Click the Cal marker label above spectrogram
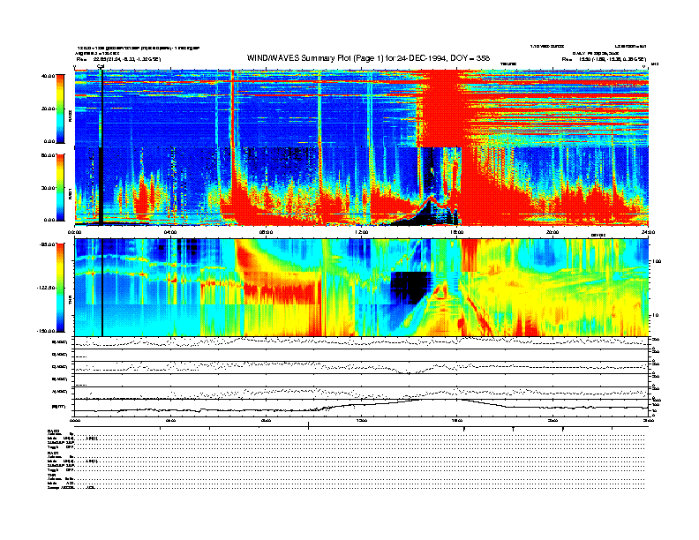The height and width of the screenshot is (540, 699). (x=101, y=67)
